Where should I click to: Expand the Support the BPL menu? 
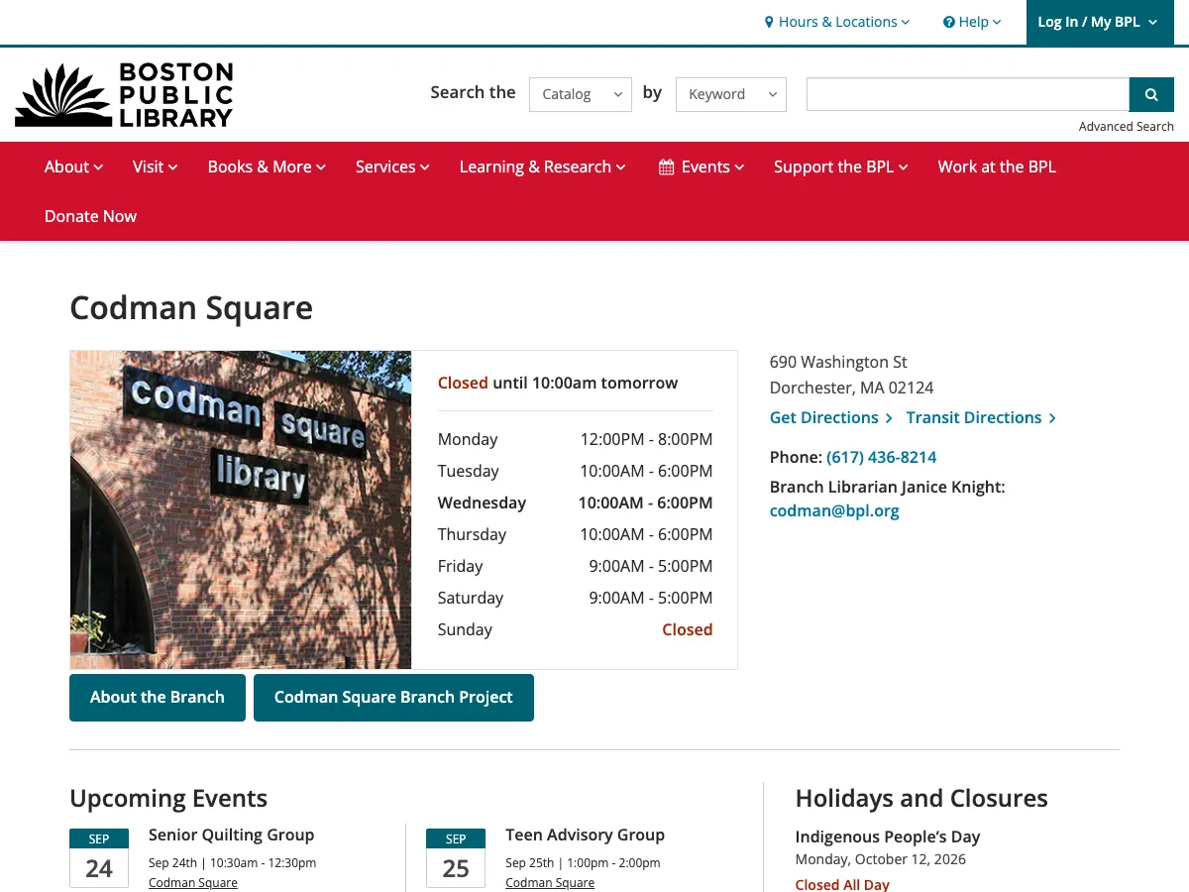pos(841,167)
